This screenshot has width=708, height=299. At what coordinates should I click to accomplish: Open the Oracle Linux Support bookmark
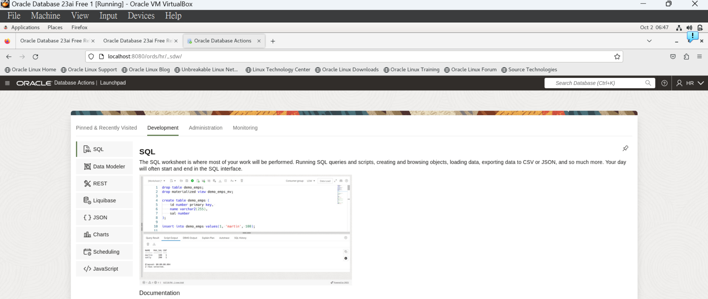click(x=89, y=70)
